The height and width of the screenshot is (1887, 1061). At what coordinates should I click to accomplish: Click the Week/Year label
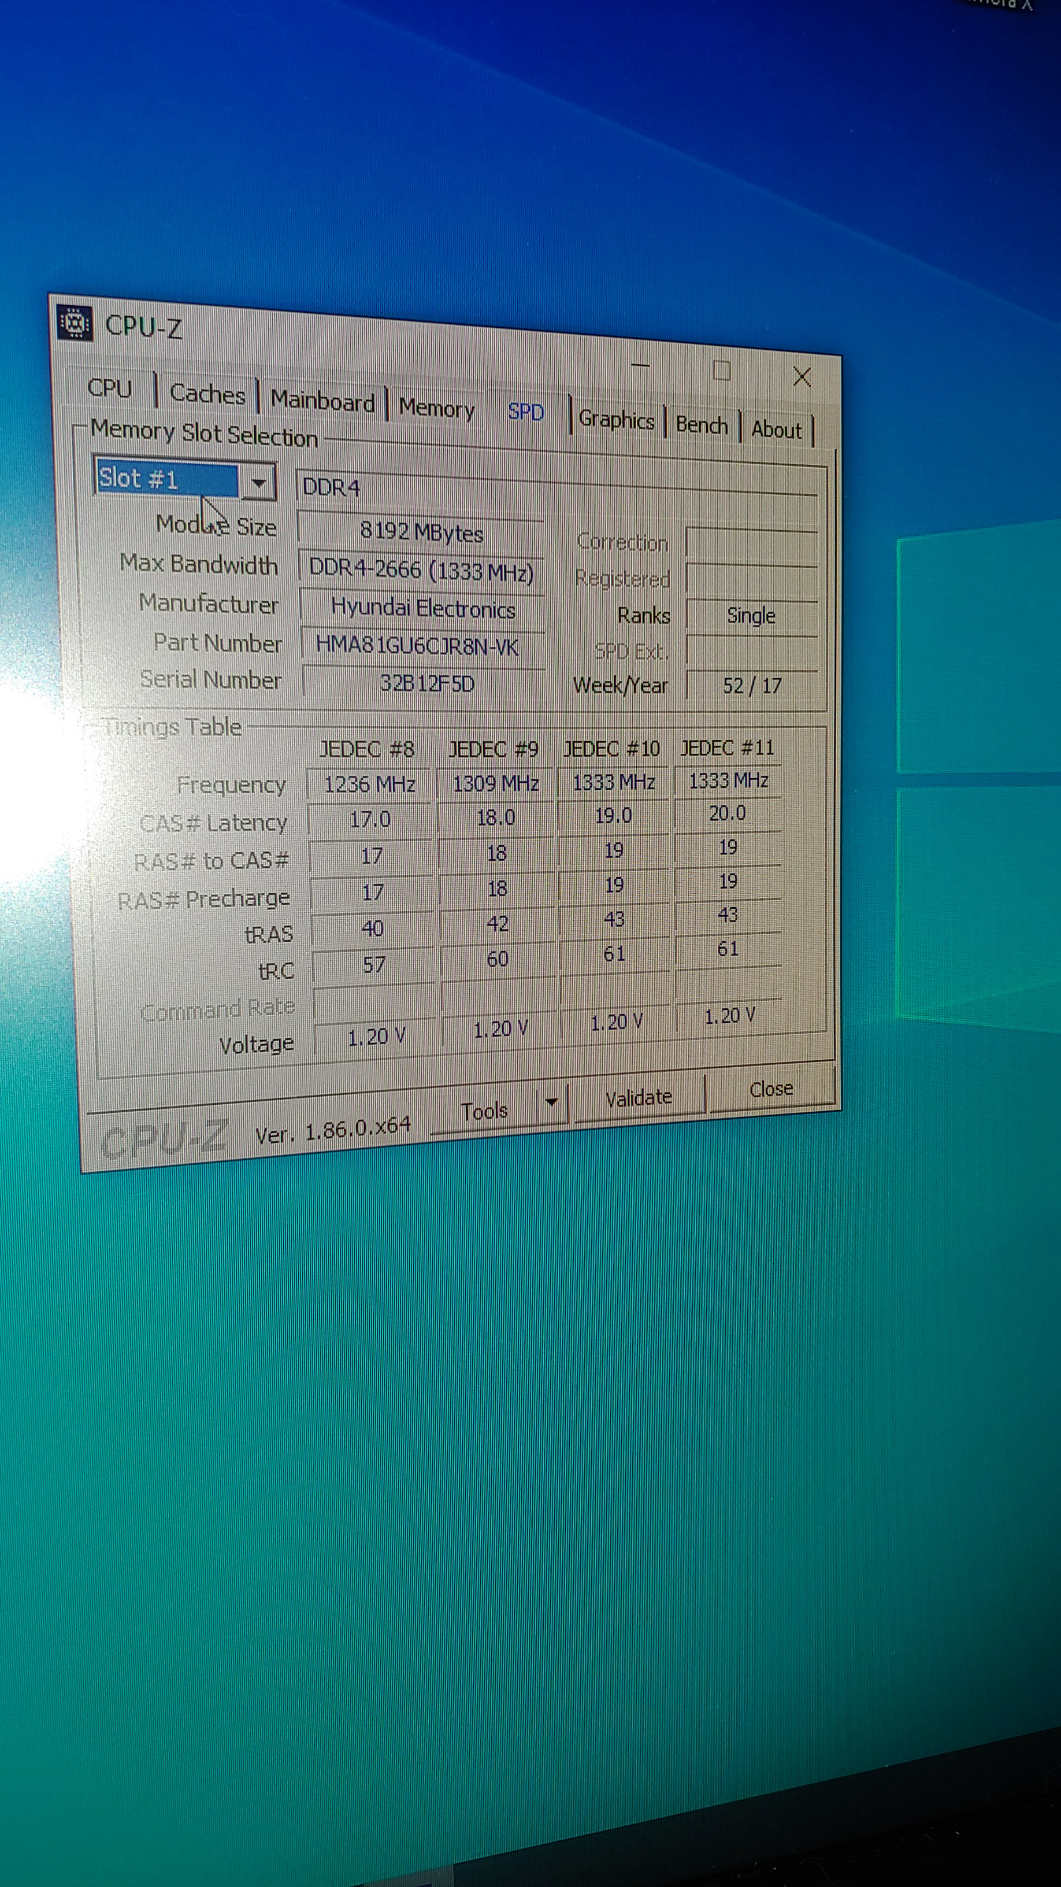pos(620,685)
